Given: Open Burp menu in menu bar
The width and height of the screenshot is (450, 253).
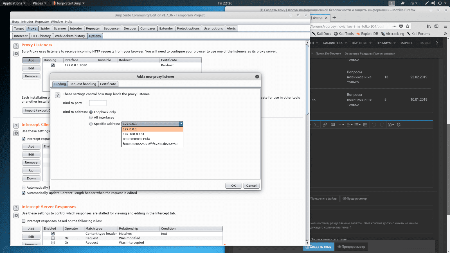Looking at the screenshot, I should pyautogui.click(x=16, y=22).
